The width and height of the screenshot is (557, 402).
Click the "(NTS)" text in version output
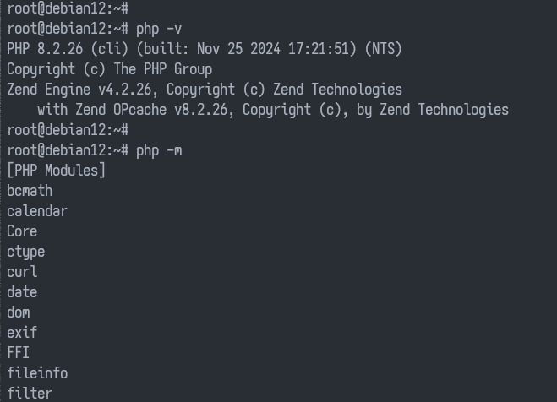tap(383, 49)
